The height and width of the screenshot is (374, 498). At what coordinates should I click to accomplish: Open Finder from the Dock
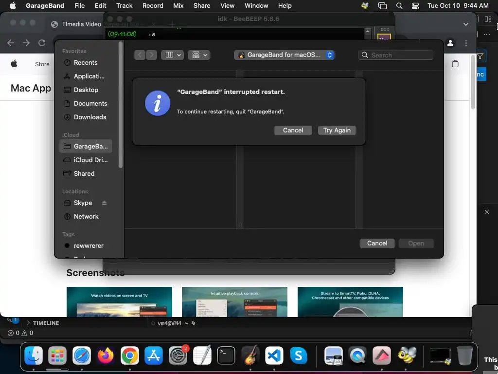[34, 355]
